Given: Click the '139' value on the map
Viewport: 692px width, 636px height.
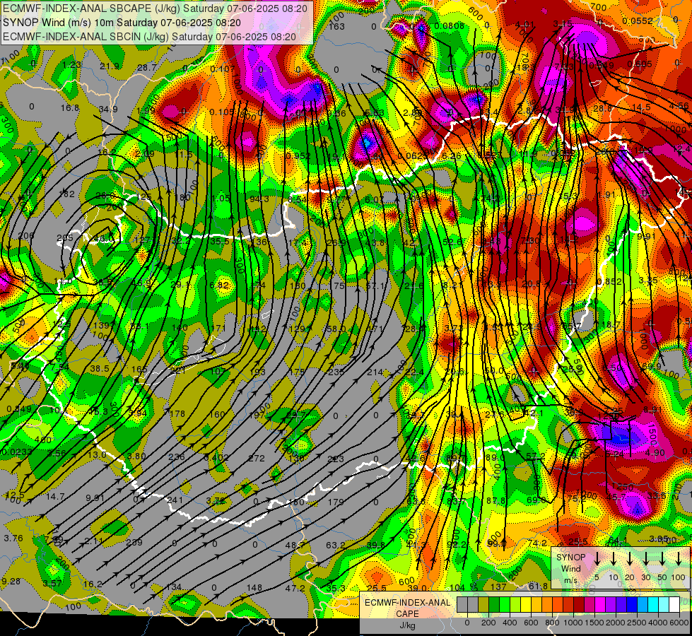Looking at the screenshot, I should [102, 326].
